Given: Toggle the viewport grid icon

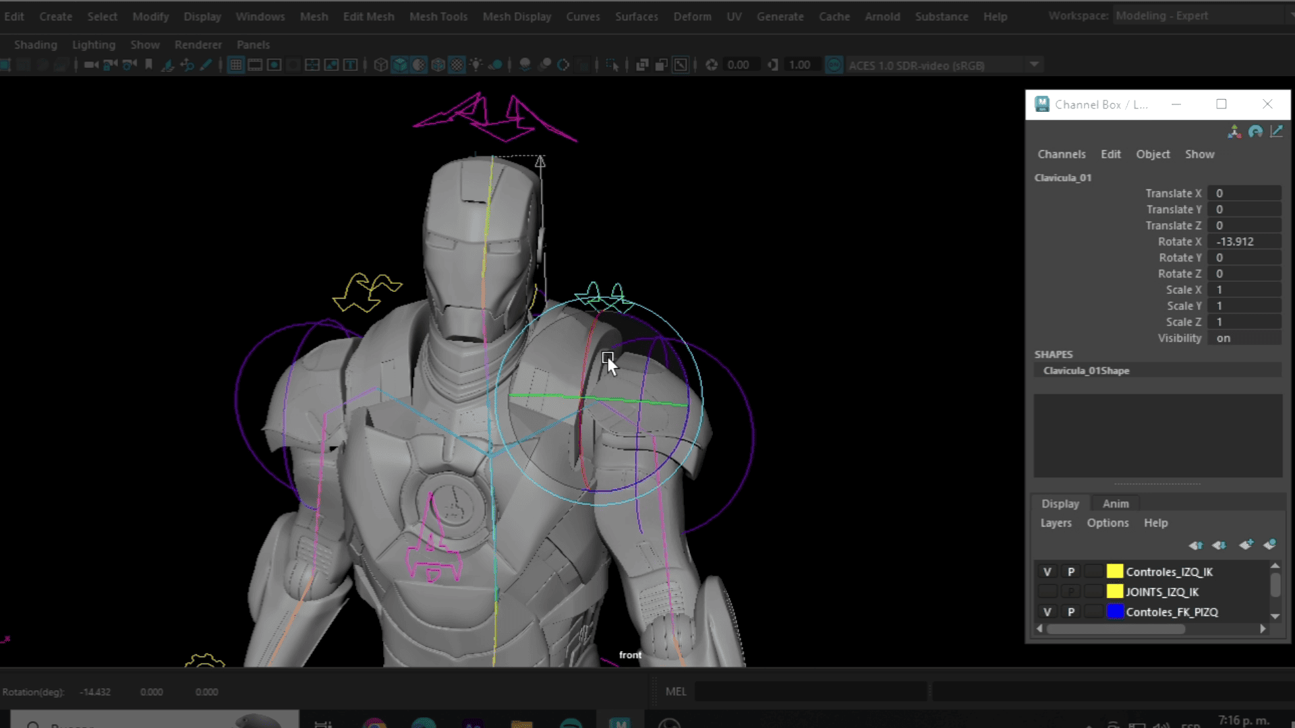Looking at the screenshot, I should pyautogui.click(x=235, y=65).
